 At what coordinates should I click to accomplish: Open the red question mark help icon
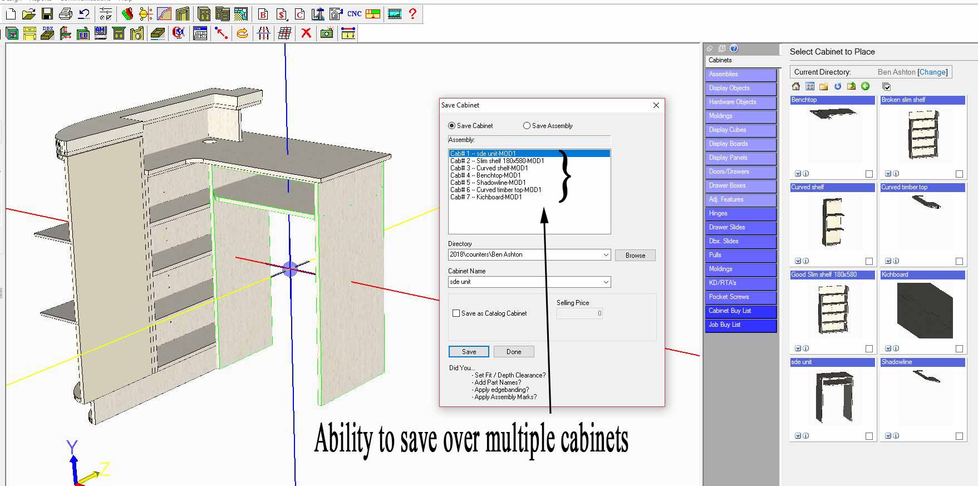coord(412,14)
